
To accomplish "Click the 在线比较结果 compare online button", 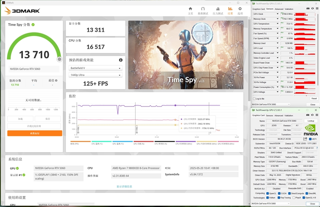I will (34, 126).
